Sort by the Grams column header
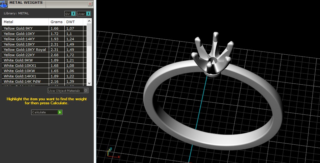The width and height of the screenshot is (320, 163). click(x=57, y=22)
